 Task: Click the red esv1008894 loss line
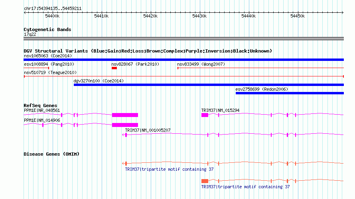point(36,68)
